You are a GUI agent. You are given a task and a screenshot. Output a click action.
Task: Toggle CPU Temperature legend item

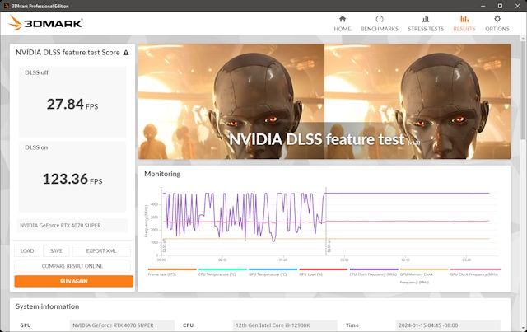(x=222, y=272)
